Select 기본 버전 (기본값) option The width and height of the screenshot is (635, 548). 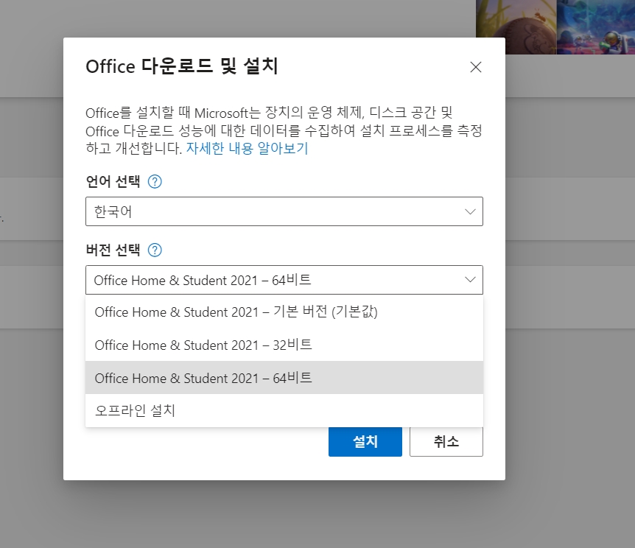coord(284,312)
